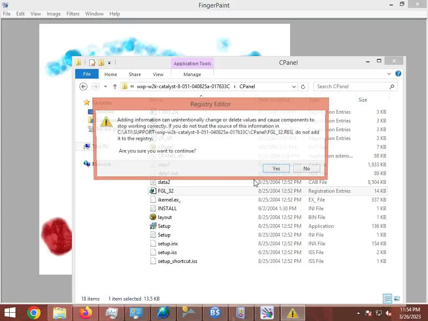Image resolution: width=428 pixels, height=321 pixels.
Task: Open explorer Help icon
Action: point(398,74)
